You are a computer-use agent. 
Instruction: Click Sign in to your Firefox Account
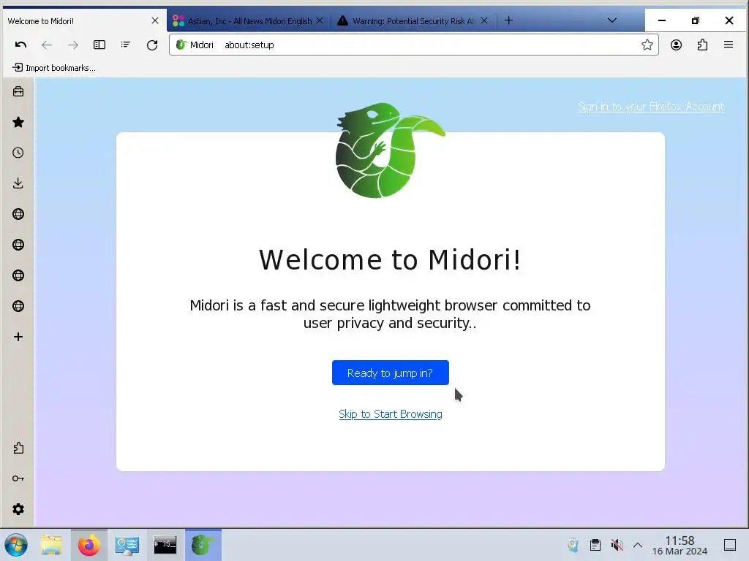point(651,107)
